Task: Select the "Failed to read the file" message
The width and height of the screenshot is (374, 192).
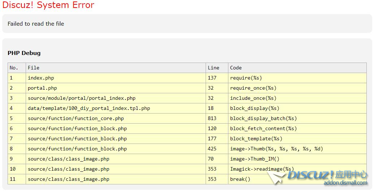Action: click(36, 24)
